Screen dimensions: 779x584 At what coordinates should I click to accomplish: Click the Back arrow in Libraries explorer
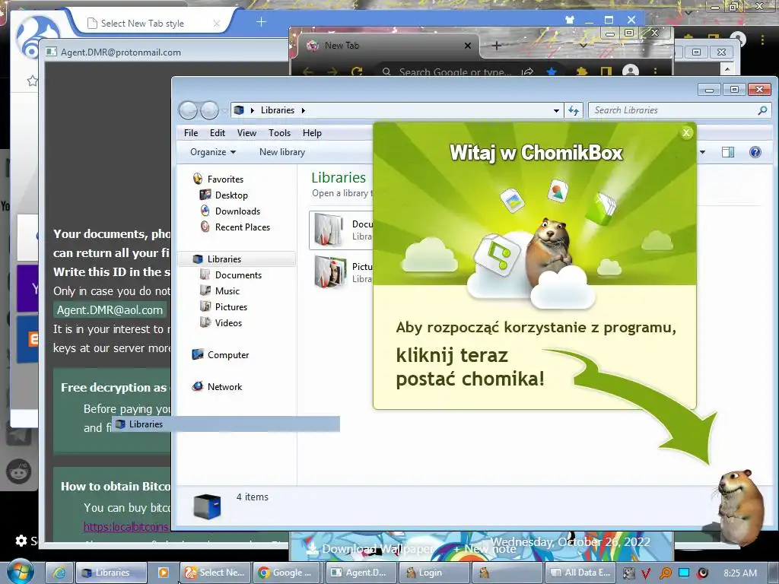(189, 110)
